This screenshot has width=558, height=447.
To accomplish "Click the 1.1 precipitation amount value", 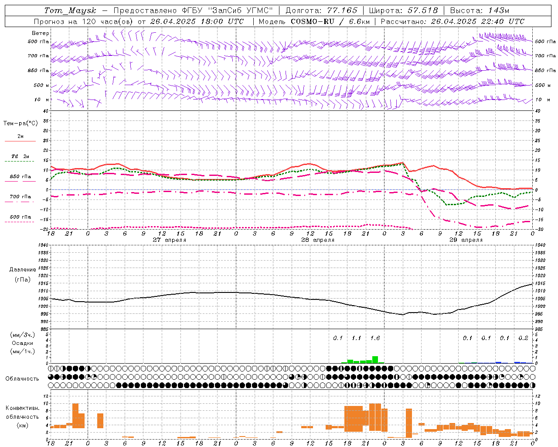I will click(x=357, y=338).
